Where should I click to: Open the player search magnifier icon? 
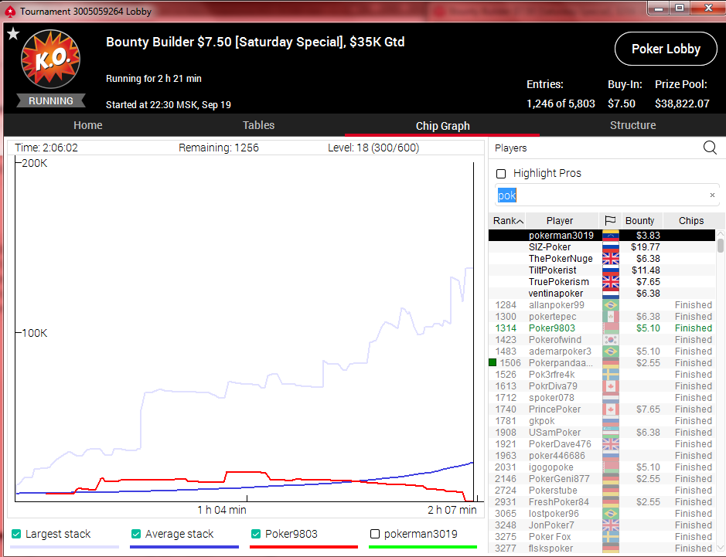pyautogui.click(x=709, y=148)
